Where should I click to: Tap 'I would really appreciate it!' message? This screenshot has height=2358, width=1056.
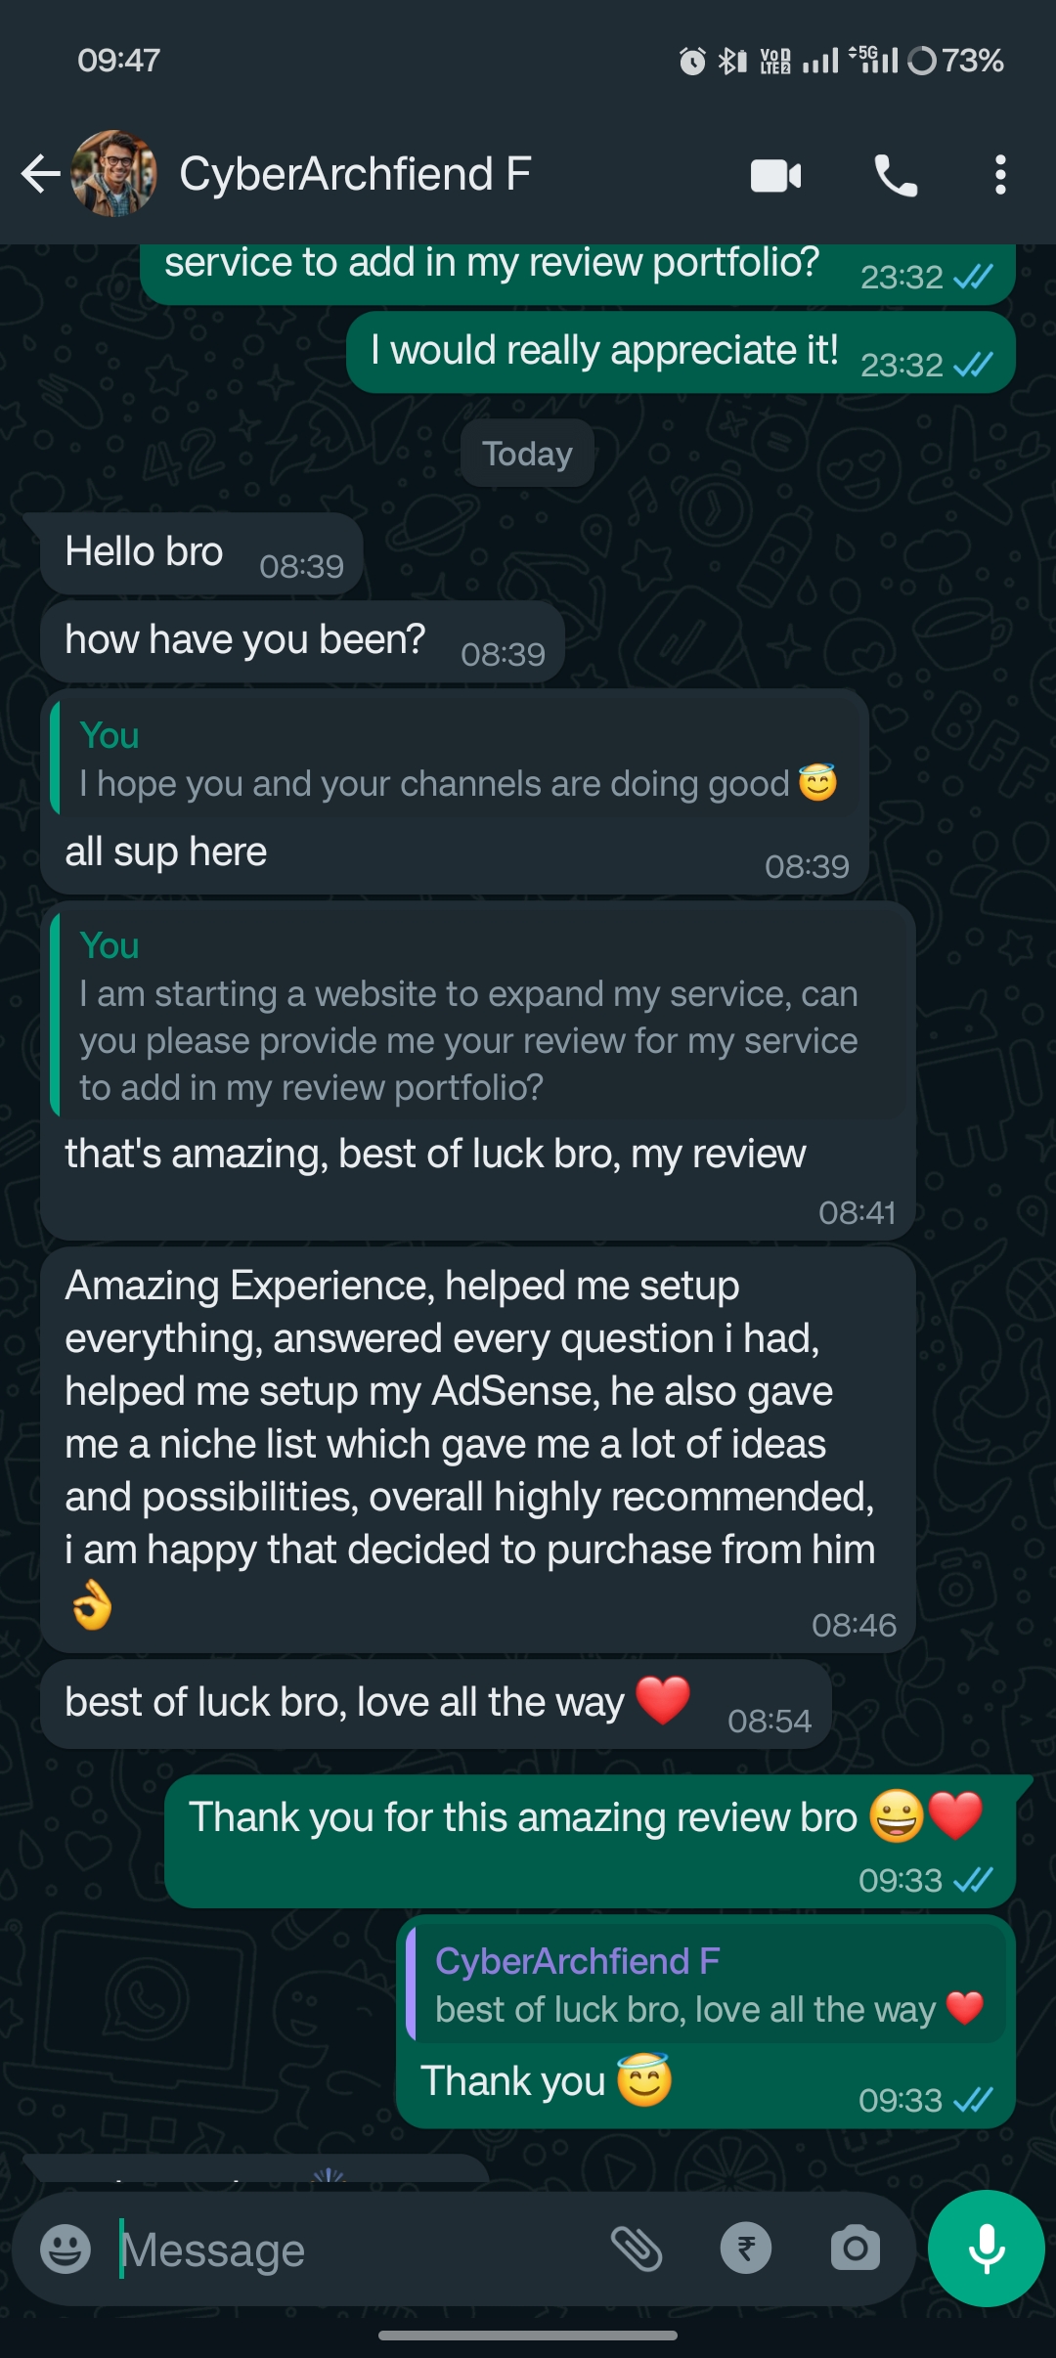tap(604, 352)
